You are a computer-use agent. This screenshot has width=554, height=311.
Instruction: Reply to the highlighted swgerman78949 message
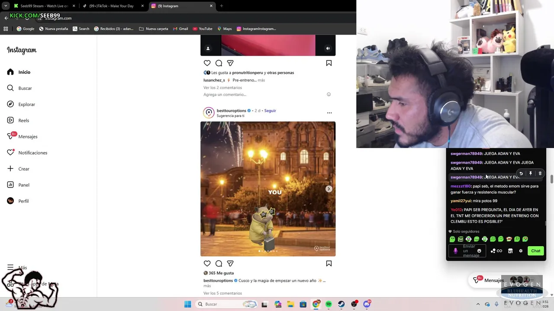pos(521,174)
